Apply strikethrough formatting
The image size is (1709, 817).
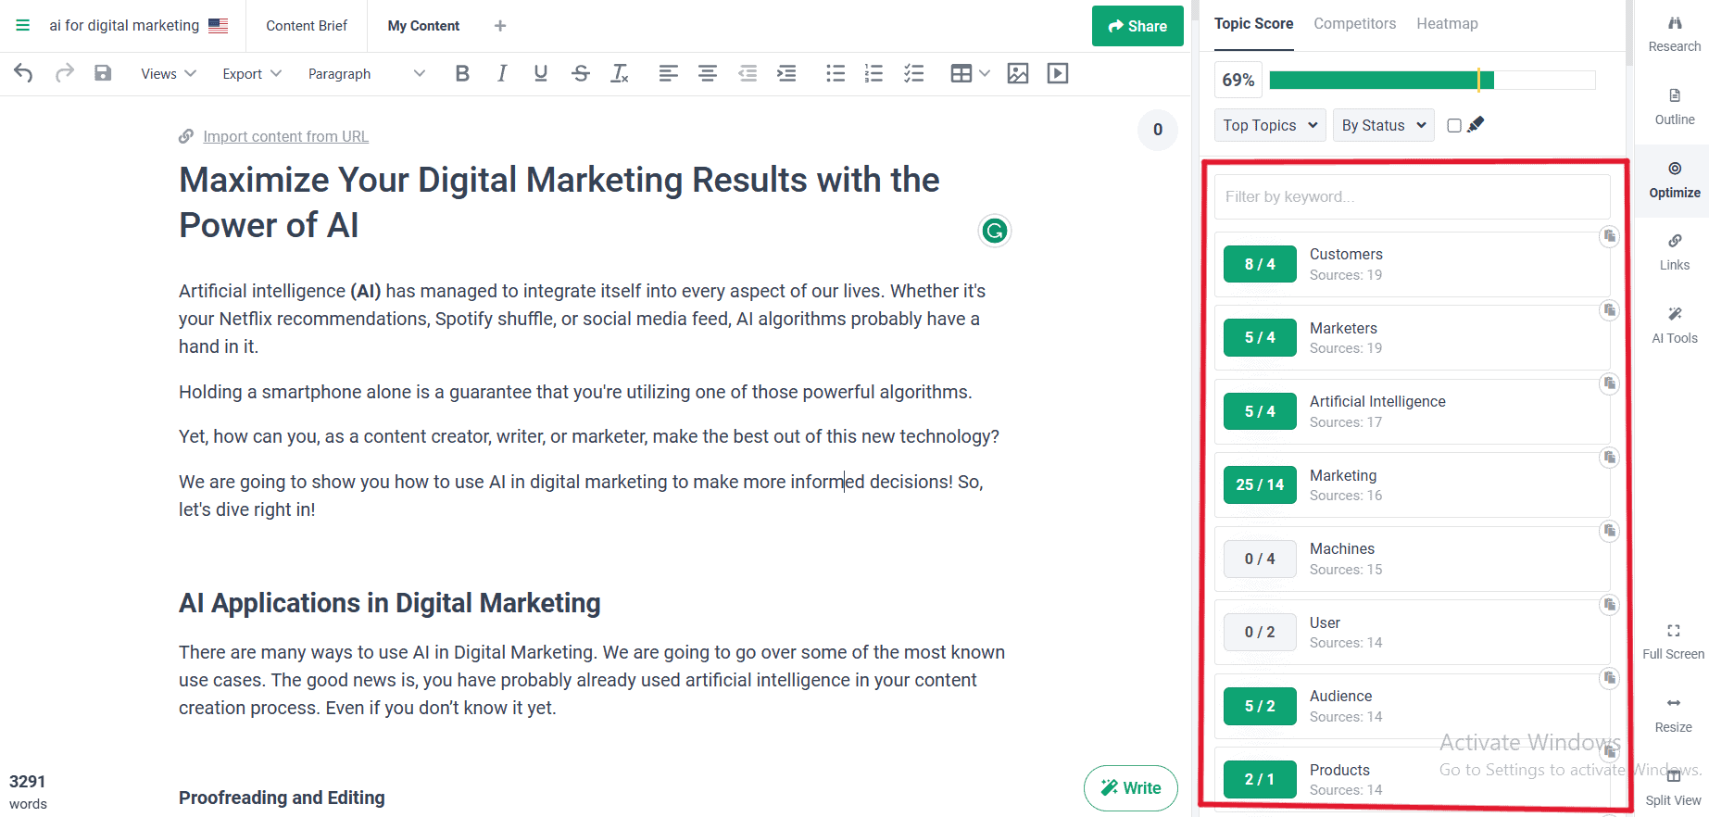click(x=581, y=73)
